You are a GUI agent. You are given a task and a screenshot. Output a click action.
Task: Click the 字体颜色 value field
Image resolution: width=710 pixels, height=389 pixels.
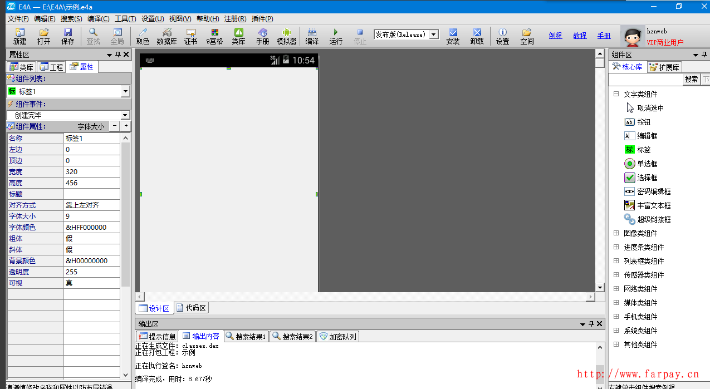91,227
